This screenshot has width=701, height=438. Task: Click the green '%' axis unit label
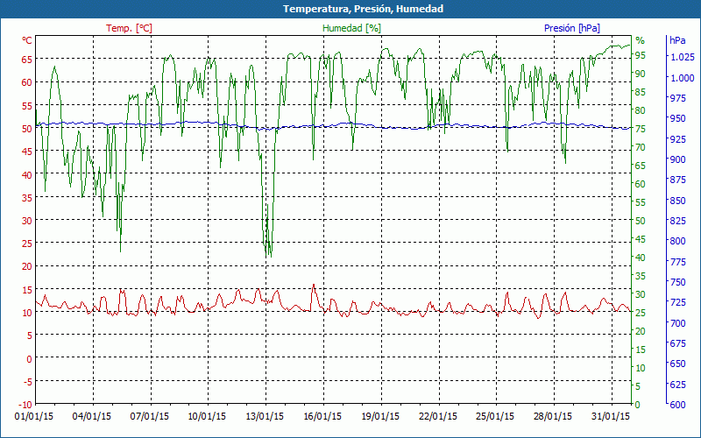[x=641, y=40]
